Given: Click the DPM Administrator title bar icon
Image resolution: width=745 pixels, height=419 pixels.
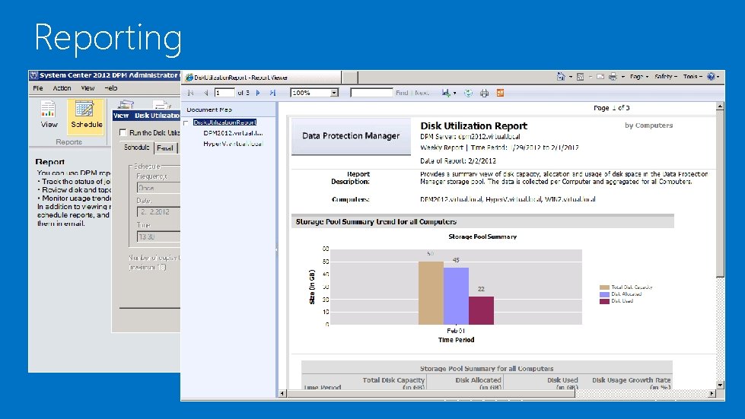Looking at the screenshot, I should click(33, 75).
